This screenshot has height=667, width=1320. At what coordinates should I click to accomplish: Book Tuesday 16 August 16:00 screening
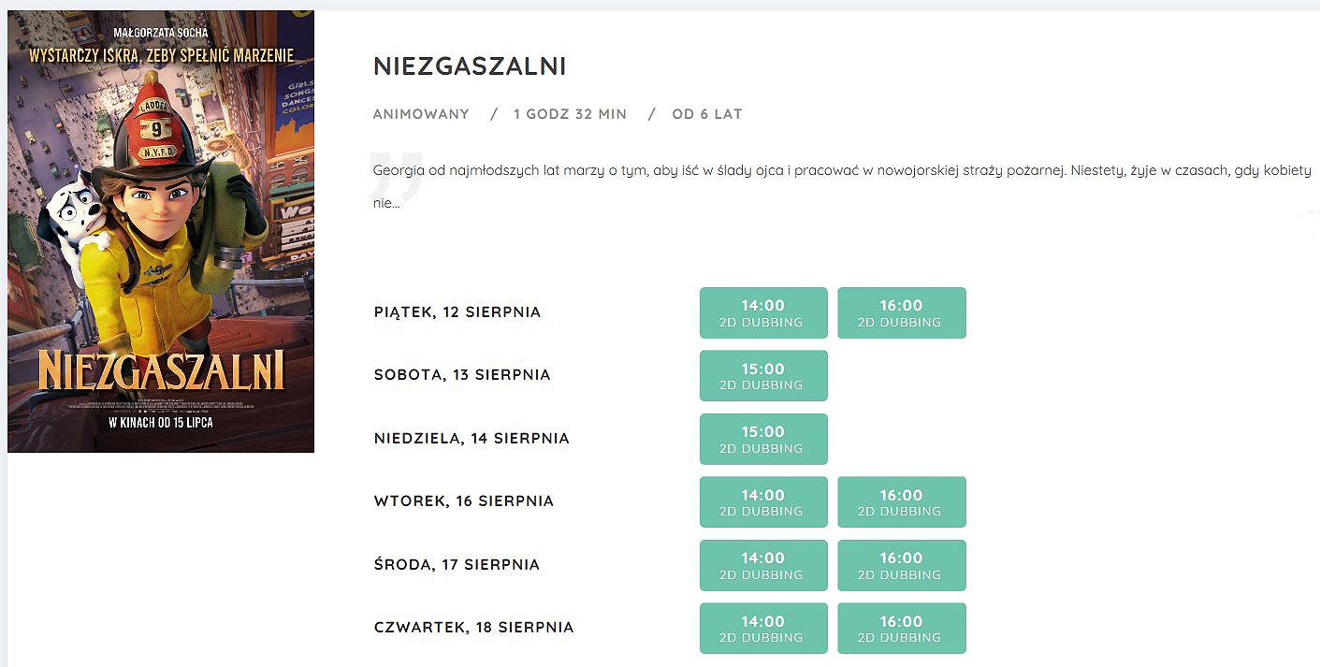[x=902, y=501]
